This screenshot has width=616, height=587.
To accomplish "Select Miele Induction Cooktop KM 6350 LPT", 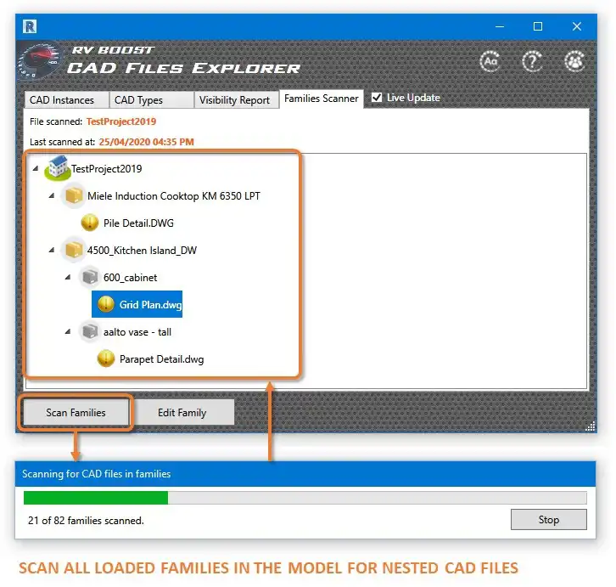I will (174, 195).
